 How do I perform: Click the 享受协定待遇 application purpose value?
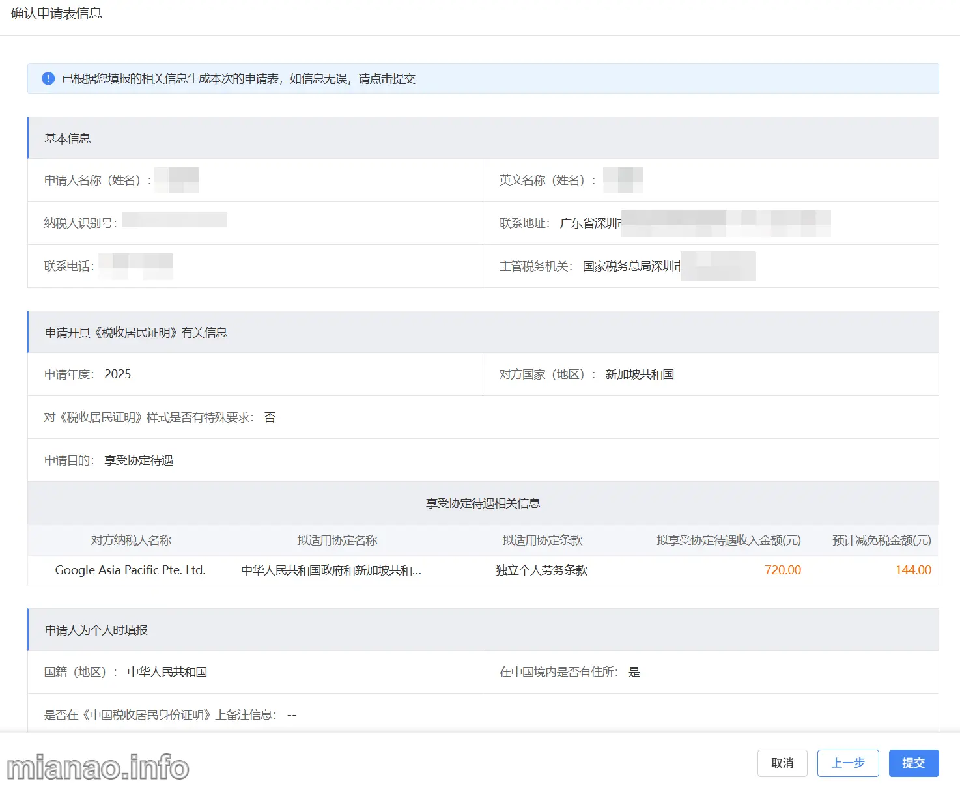pos(139,460)
